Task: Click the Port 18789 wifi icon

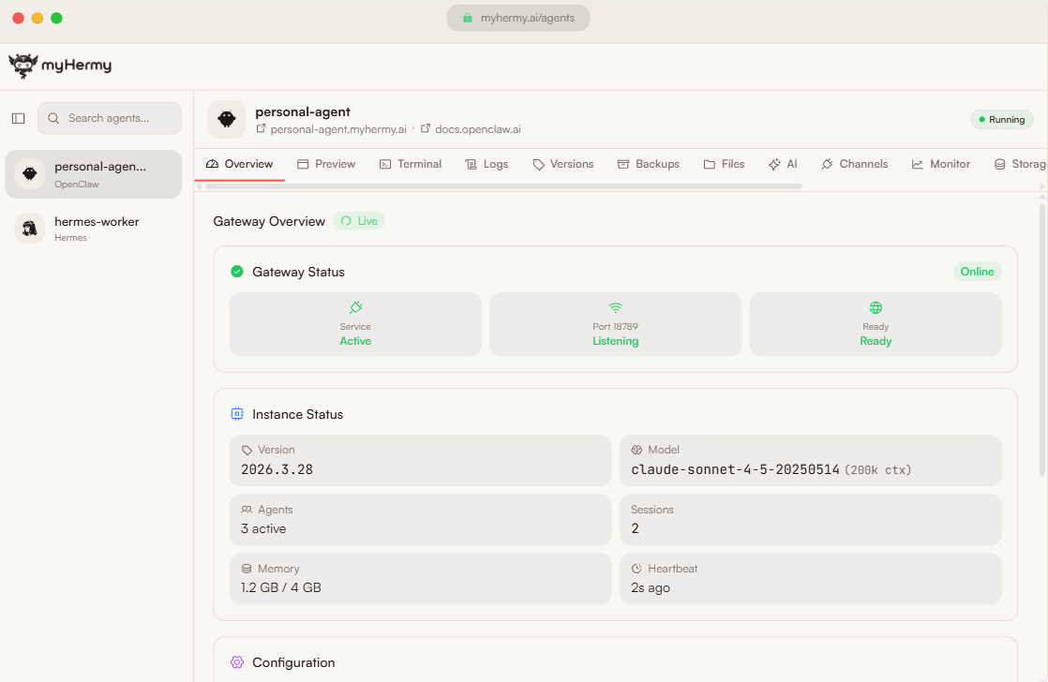Action: (x=616, y=307)
